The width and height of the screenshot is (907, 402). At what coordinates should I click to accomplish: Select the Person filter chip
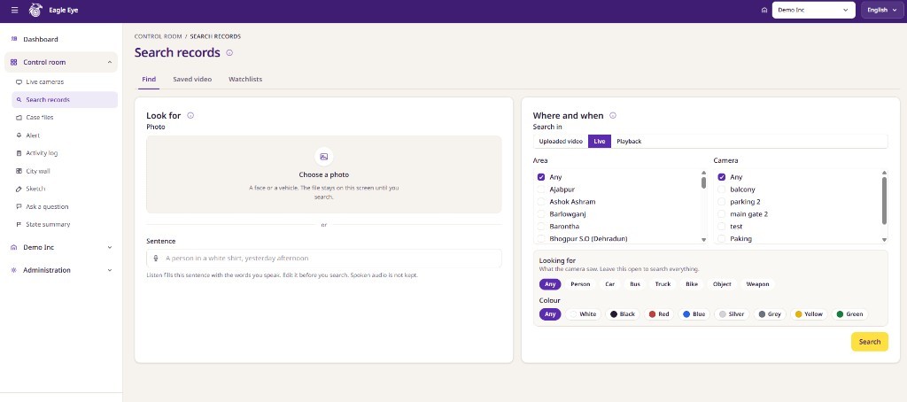coord(580,284)
